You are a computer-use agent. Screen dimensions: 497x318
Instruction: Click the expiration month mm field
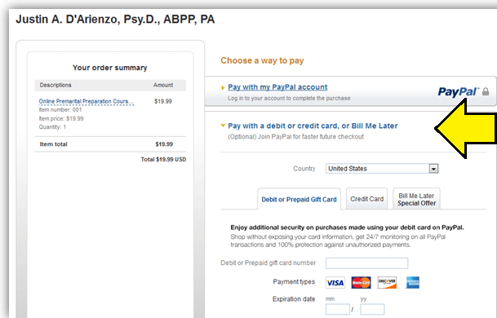338,309
